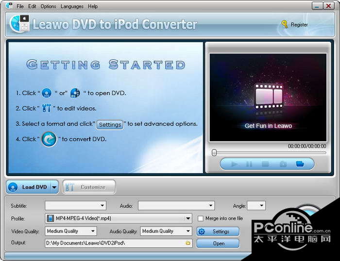This screenshot has width=340, height=261.
Task: Open the File menu
Action: tap(20, 6)
